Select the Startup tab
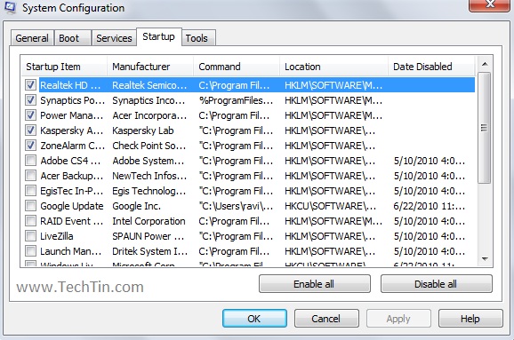Viewport: 514px width, 340px height. click(158, 36)
